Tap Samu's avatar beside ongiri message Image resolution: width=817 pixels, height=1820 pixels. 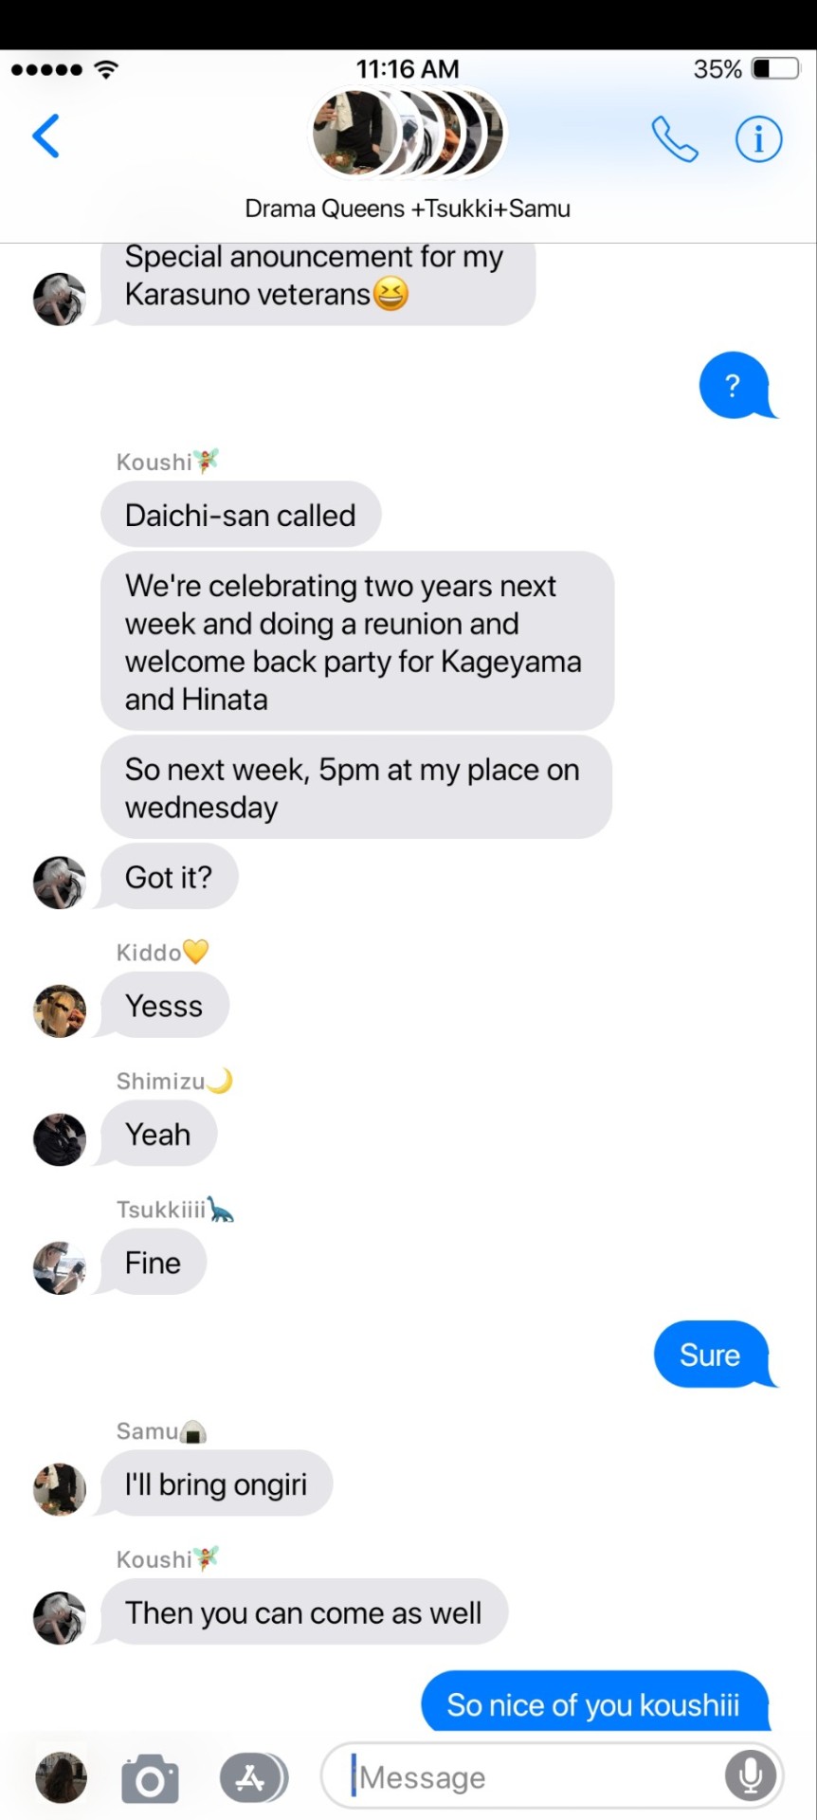click(x=60, y=1489)
